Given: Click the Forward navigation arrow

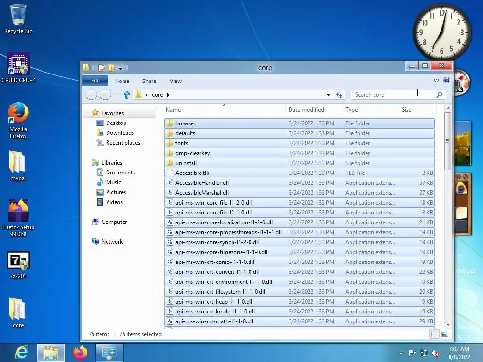Looking at the screenshot, I should (x=105, y=94).
